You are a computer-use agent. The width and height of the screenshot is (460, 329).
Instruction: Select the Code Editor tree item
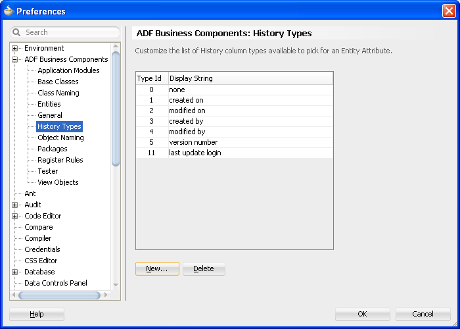click(x=43, y=216)
